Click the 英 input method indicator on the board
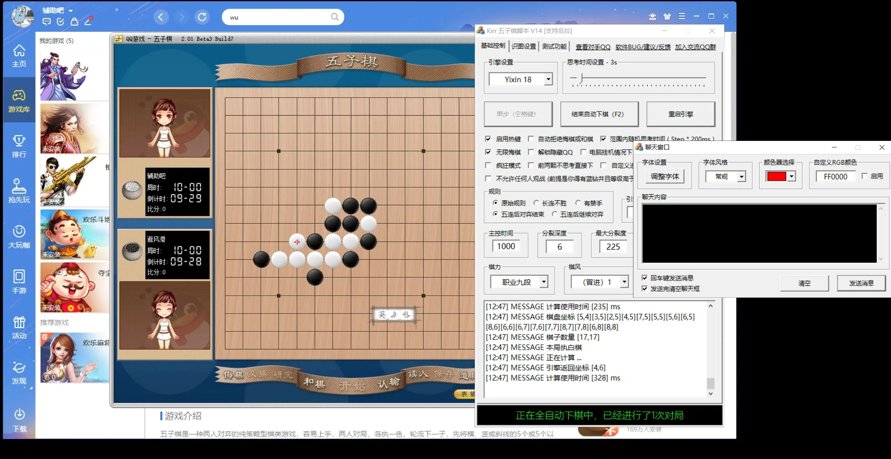The height and width of the screenshot is (459, 891). pos(382,315)
